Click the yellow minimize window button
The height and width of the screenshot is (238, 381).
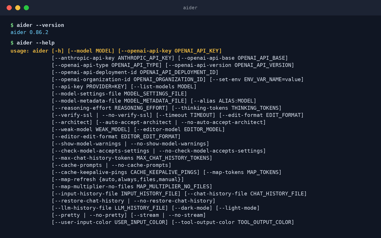[x=18, y=8]
